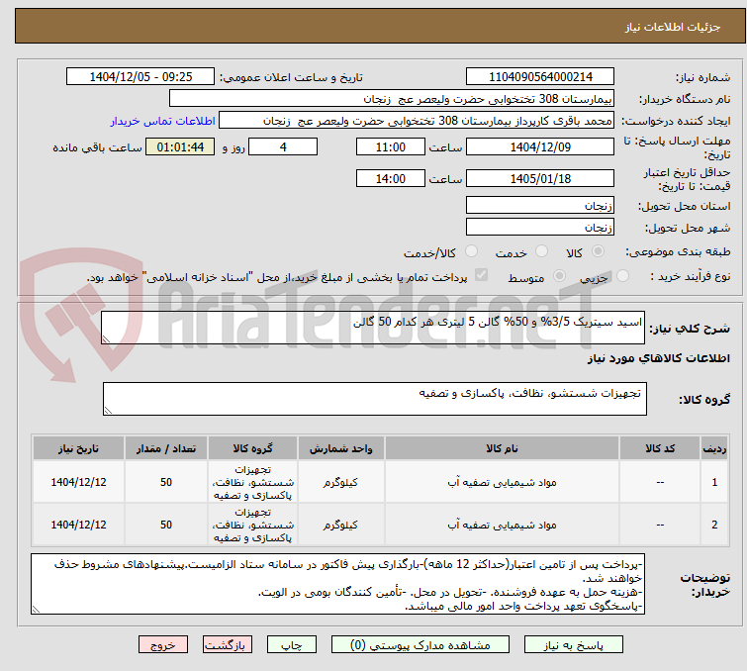
Task: Select the کالا/خدمت radio button
Action: 471,251
